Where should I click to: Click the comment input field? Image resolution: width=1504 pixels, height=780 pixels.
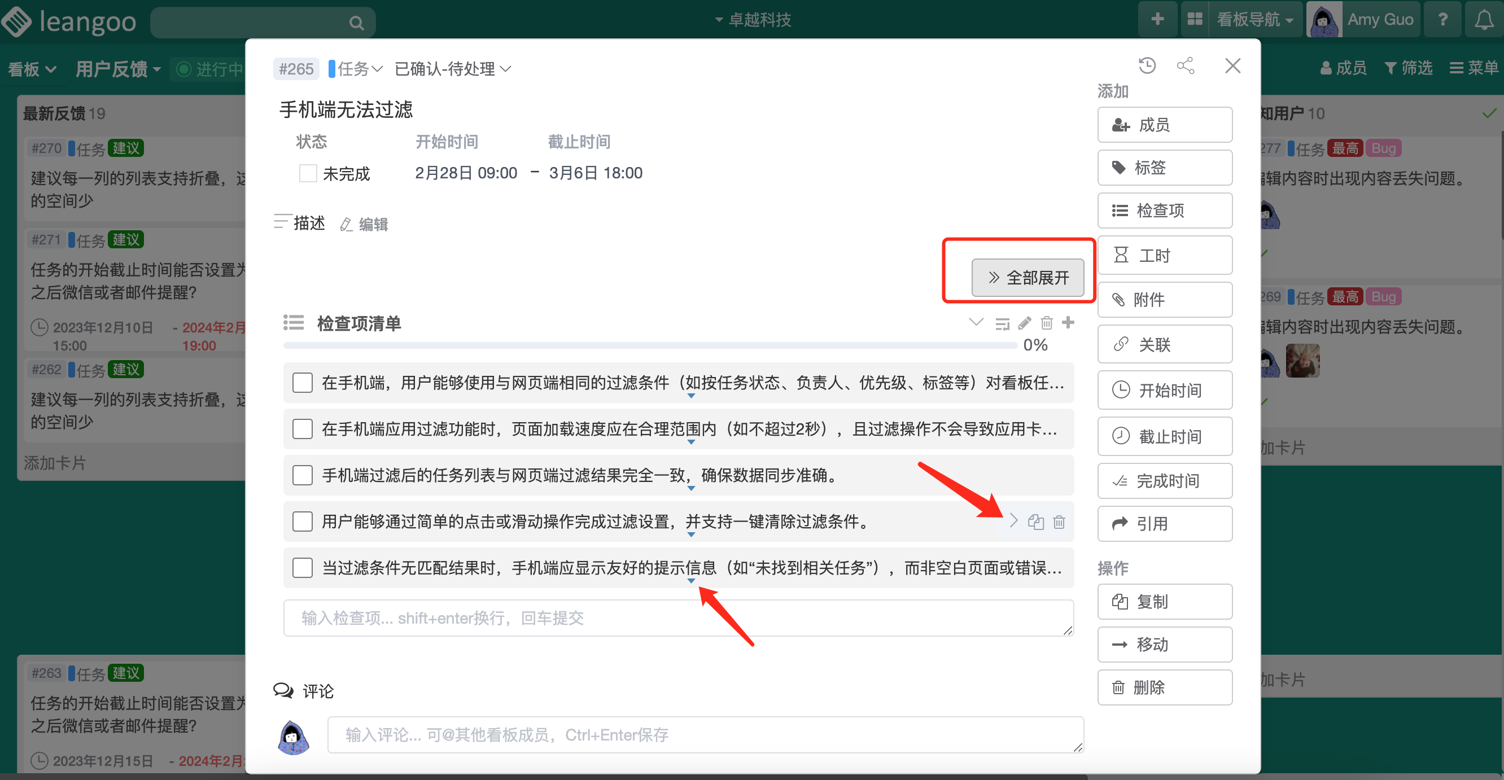click(x=705, y=734)
